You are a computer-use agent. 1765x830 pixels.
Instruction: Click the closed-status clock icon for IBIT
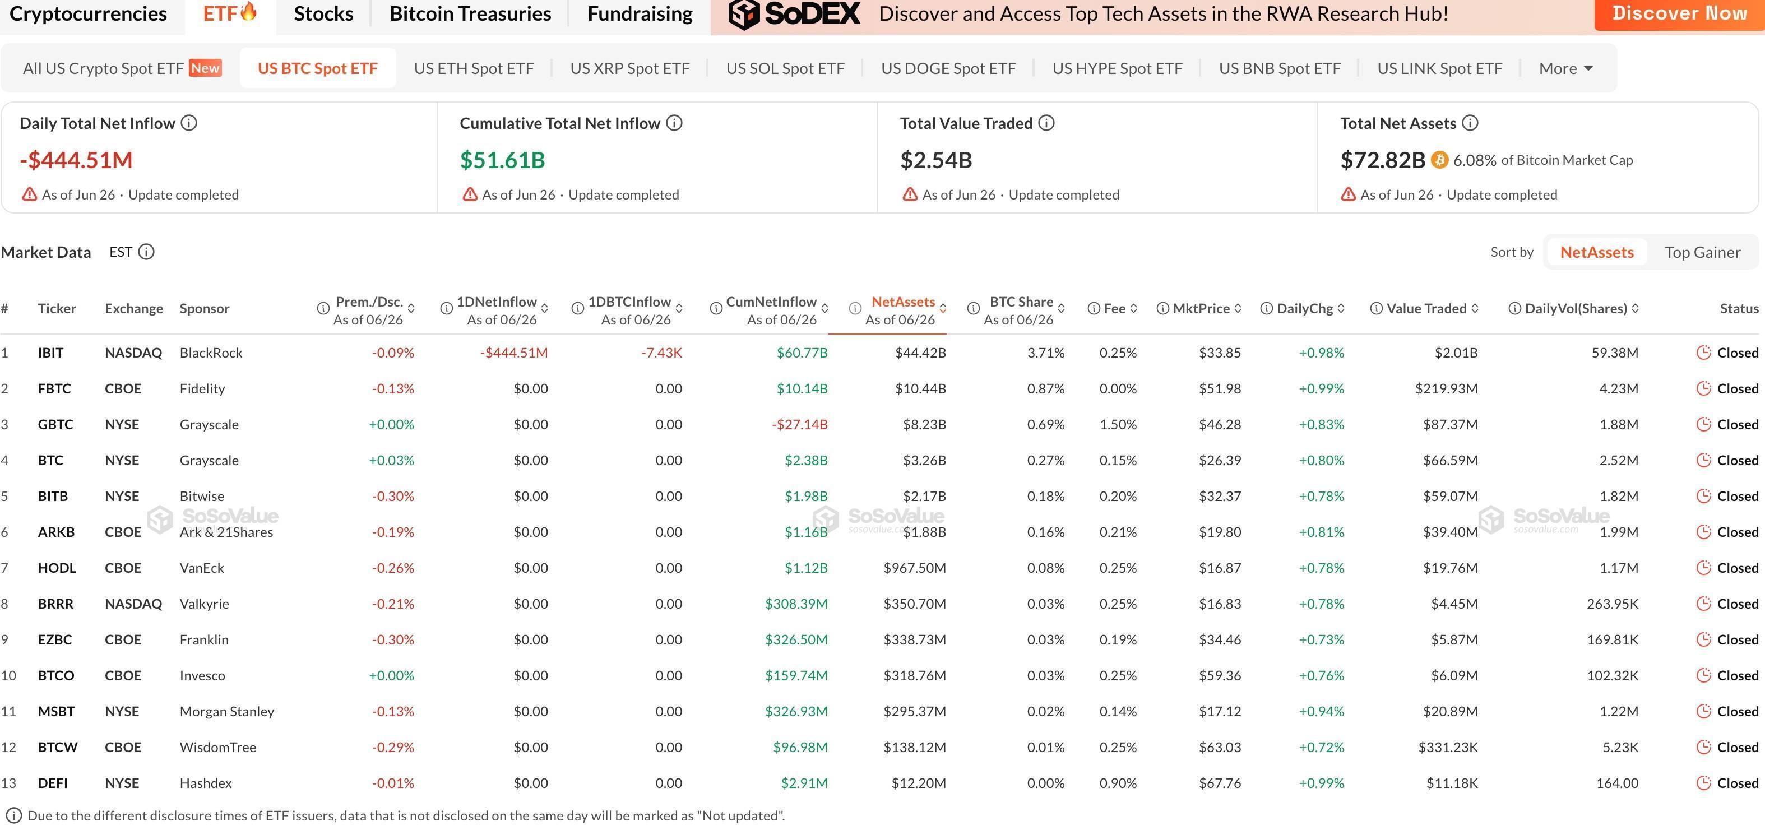[1703, 353]
